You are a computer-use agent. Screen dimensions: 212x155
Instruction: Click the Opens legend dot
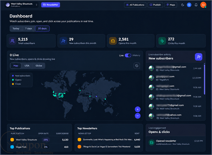click(13, 80)
